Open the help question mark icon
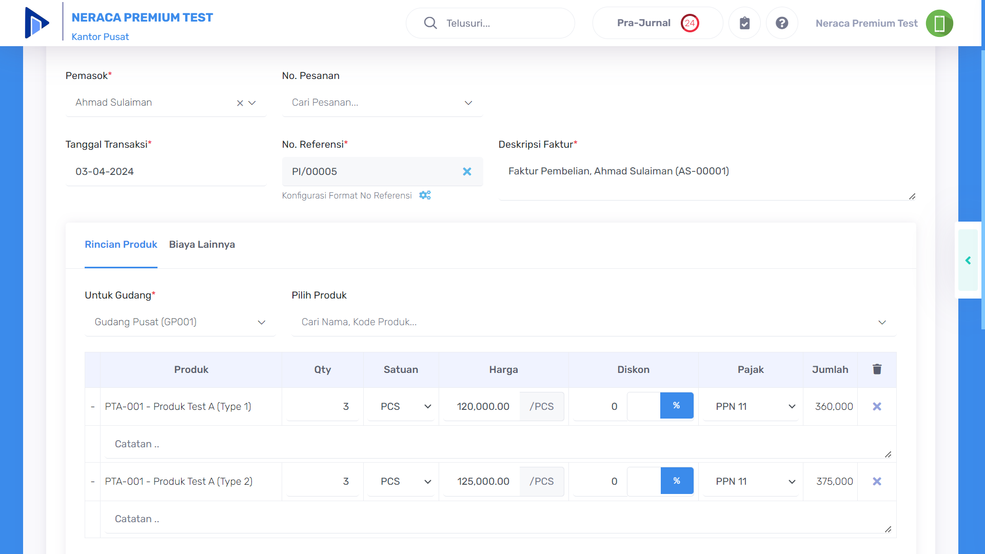Screen dimensions: 985x554 (782, 23)
